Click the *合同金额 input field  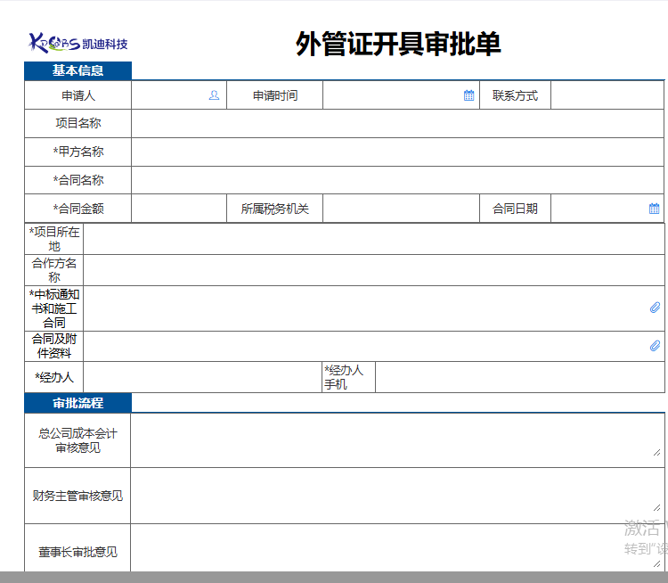pos(179,209)
